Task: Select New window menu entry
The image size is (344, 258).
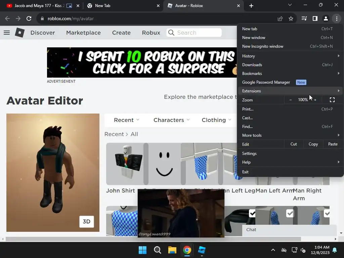Action: [291, 38]
